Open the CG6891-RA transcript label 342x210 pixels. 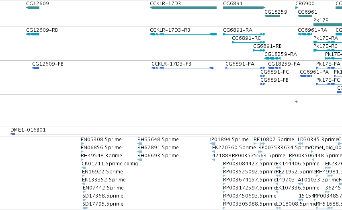point(238,30)
